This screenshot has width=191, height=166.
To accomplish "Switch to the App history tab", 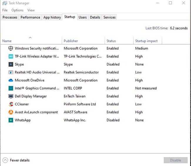I will (x=52, y=17).
